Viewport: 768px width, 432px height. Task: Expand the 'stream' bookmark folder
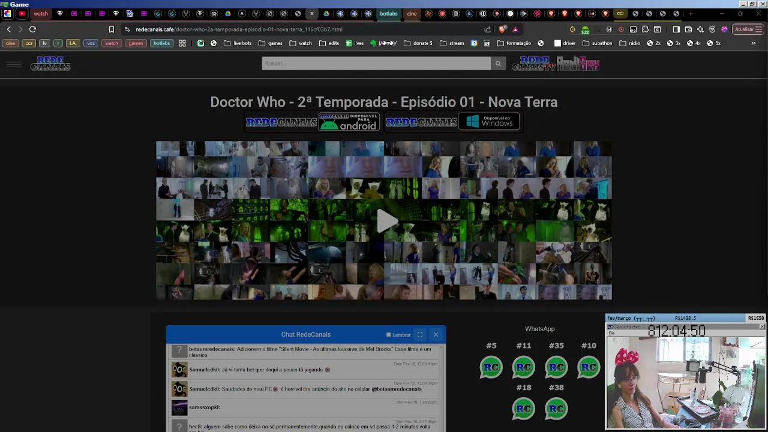point(452,43)
